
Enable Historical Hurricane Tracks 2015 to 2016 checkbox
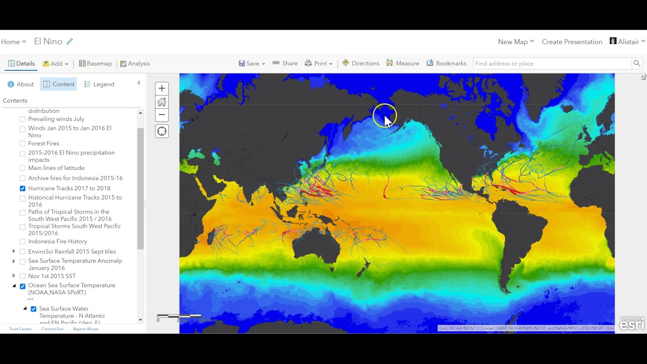pyautogui.click(x=22, y=198)
